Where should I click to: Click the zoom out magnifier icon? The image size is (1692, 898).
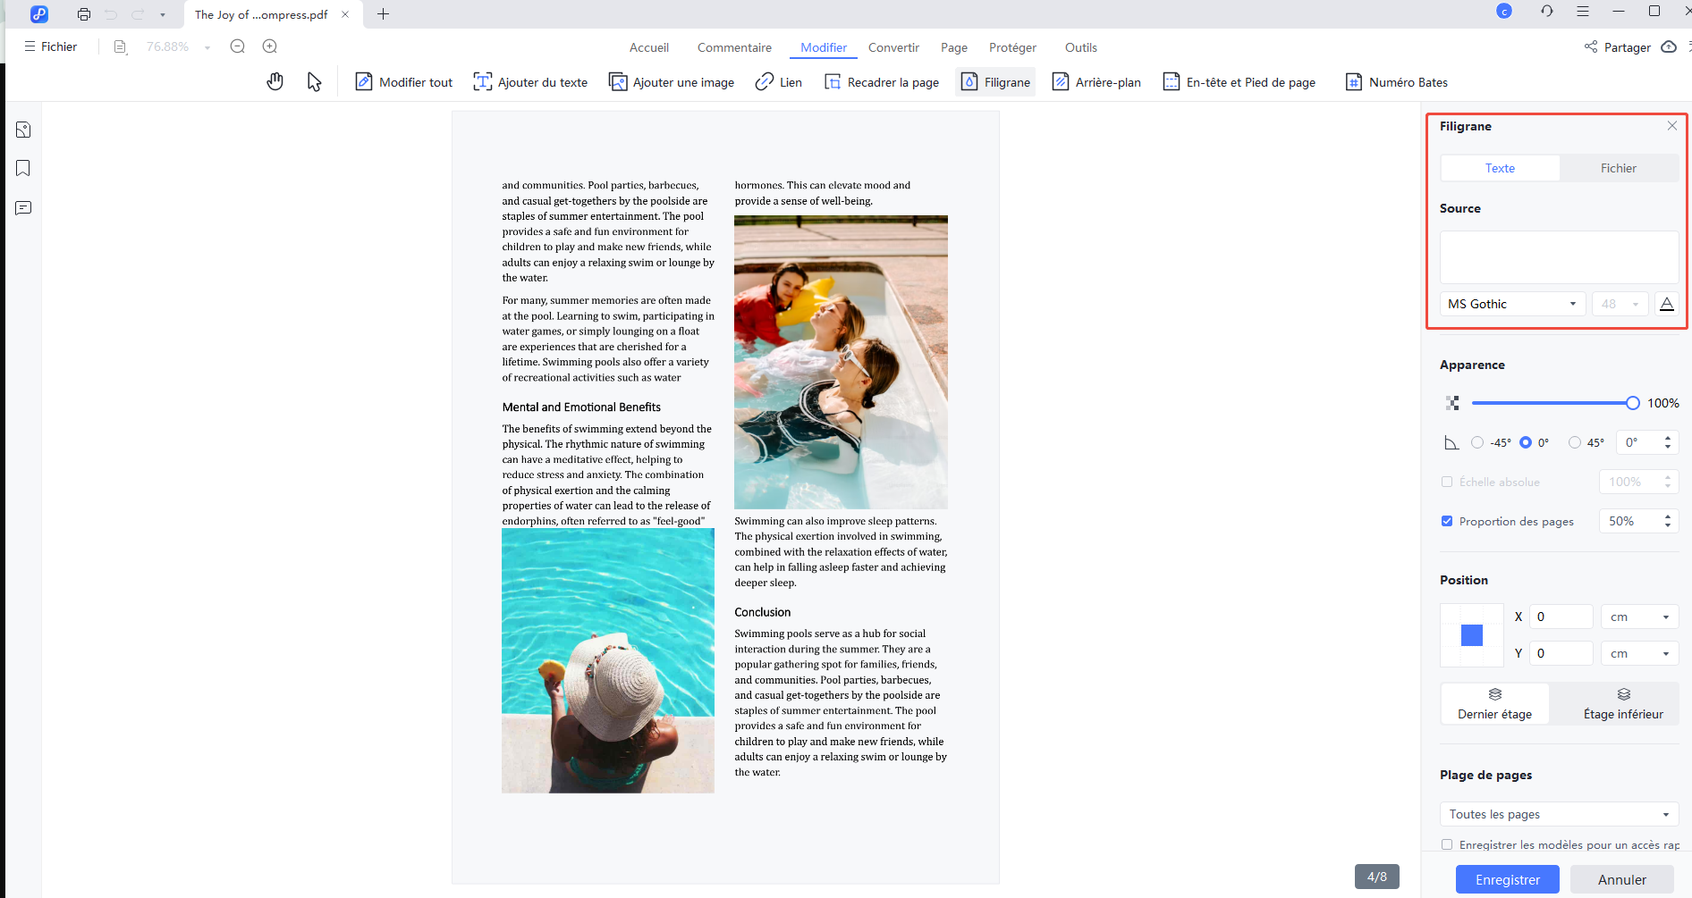(x=237, y=46)
